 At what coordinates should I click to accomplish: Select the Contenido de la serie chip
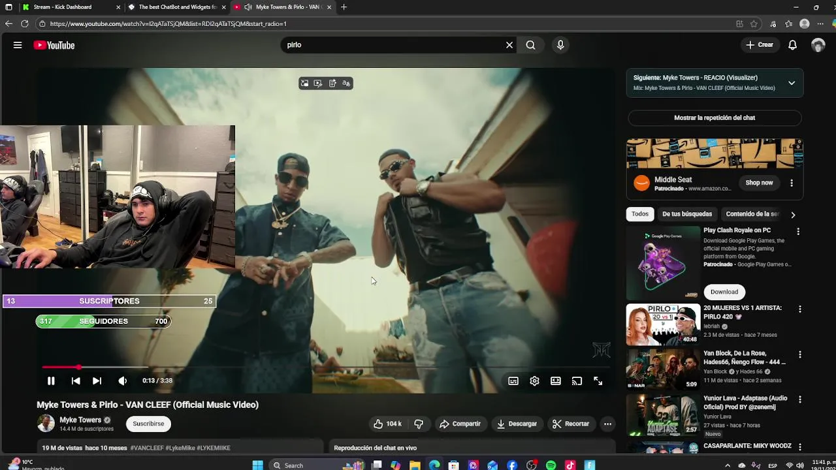pos(752,214)
